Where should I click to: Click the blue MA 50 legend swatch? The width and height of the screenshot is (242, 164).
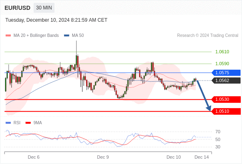(66, 36)
